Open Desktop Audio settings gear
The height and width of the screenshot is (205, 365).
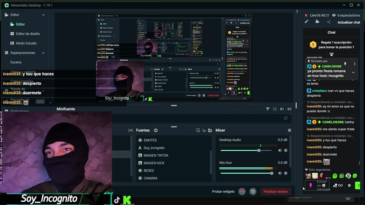286,150
